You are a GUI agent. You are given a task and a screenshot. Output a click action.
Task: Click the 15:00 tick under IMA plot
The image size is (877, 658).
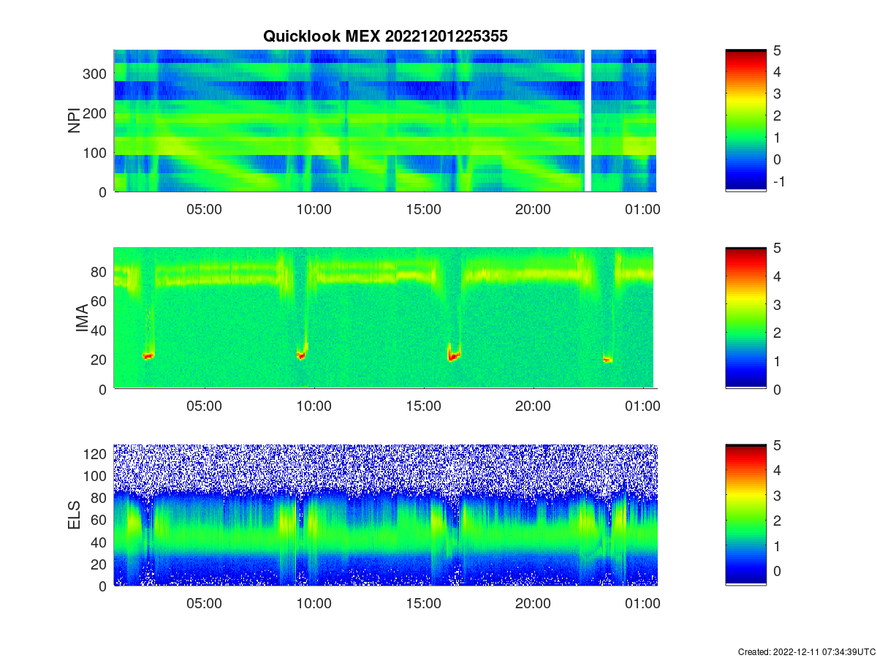424,406
